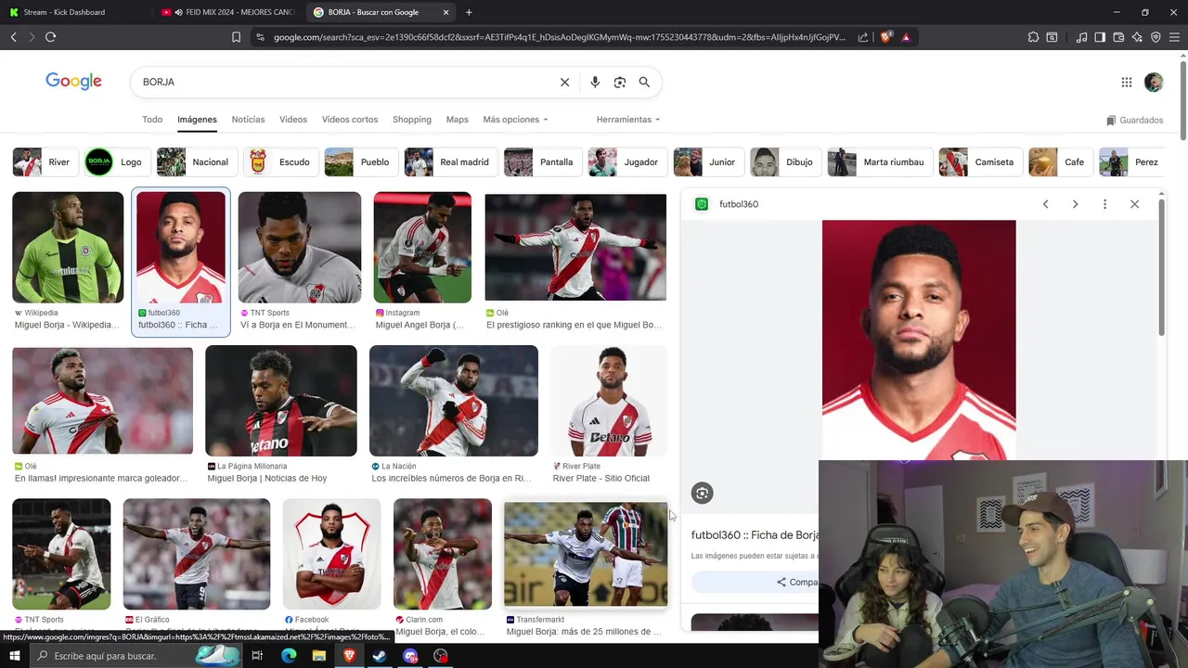This screenshot has height=668, width=1188.
Task: Go to Google homepage via logo
Action: point(73,82)
